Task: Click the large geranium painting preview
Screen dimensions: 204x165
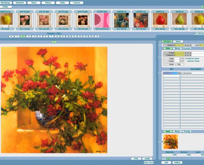Action: pyautogui.click(x=54, y=100)
